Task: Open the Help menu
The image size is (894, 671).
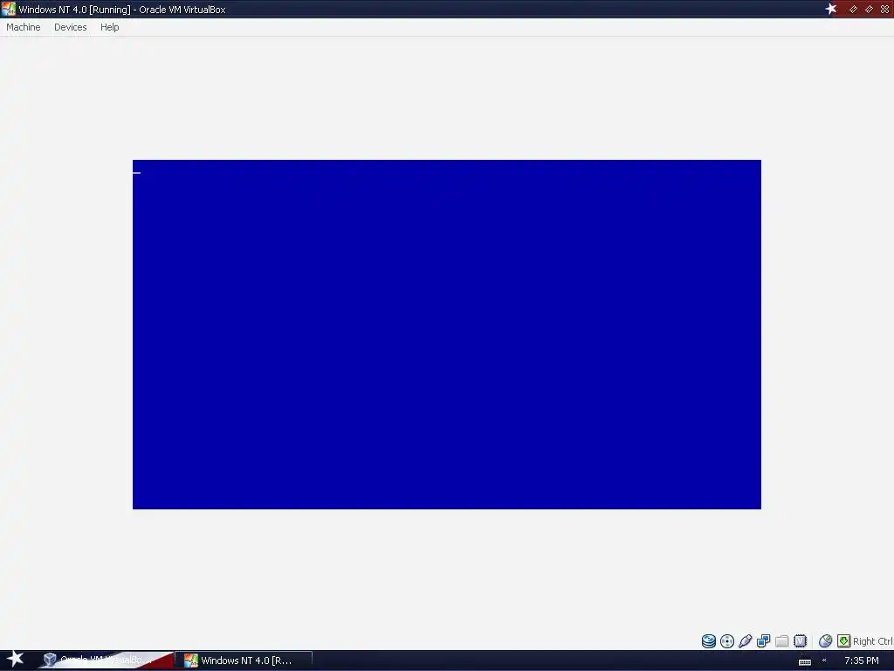Action: pos(109,27)
